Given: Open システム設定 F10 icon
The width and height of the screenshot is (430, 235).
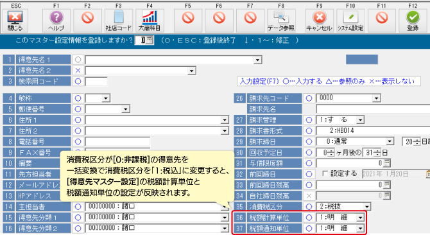Looking at the screenshot, I should click(350, 21).
